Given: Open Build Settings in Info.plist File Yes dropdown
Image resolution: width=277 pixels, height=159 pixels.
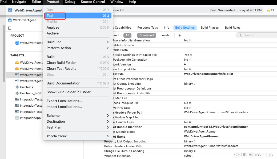Looking at the screenshot, I should tap(188, 55).
